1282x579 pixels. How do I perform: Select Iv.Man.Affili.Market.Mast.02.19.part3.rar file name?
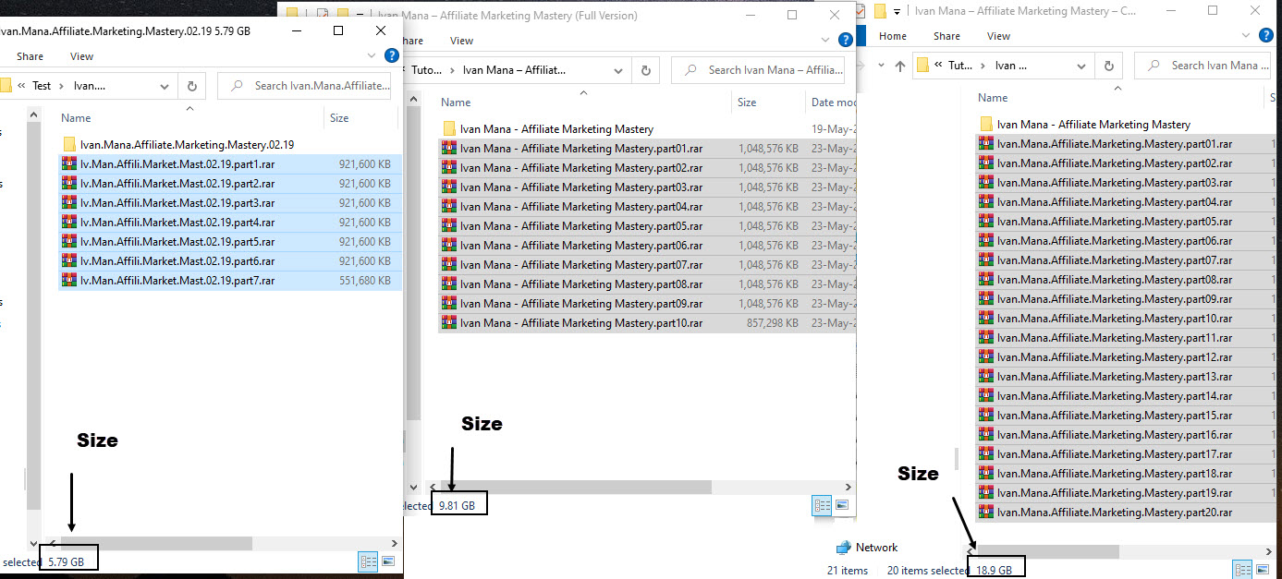click(x=177, y=203)
